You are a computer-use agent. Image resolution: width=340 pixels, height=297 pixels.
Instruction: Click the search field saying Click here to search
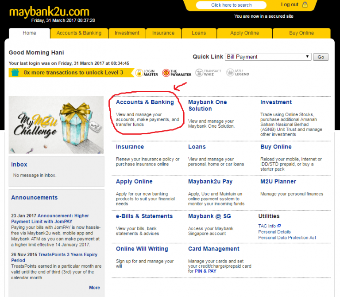[x=231, y=5]
